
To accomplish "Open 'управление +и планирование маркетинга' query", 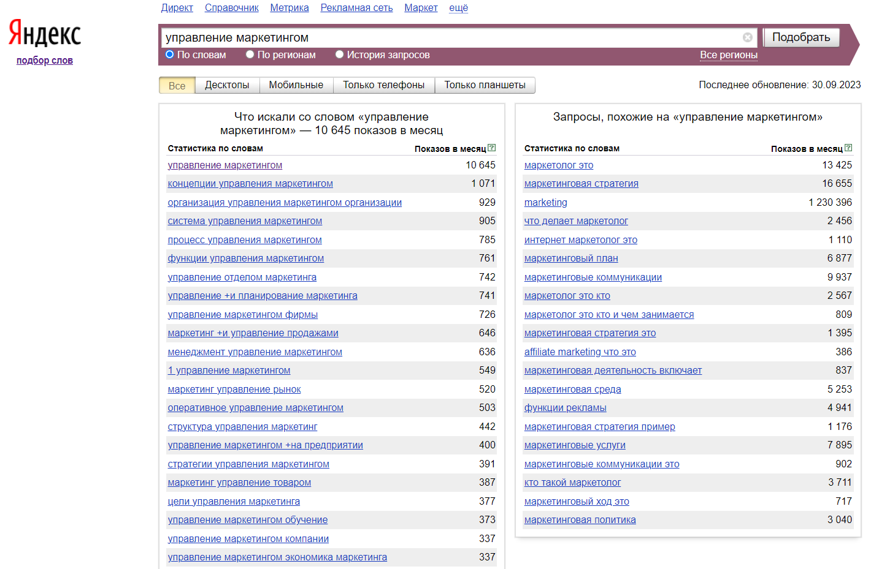I will coord(263,296).
